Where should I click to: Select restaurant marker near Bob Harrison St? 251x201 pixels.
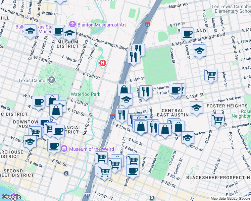click(146, 91)
